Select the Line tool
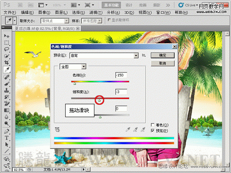Viewport: 231px width, 173px height. [7, 151]
